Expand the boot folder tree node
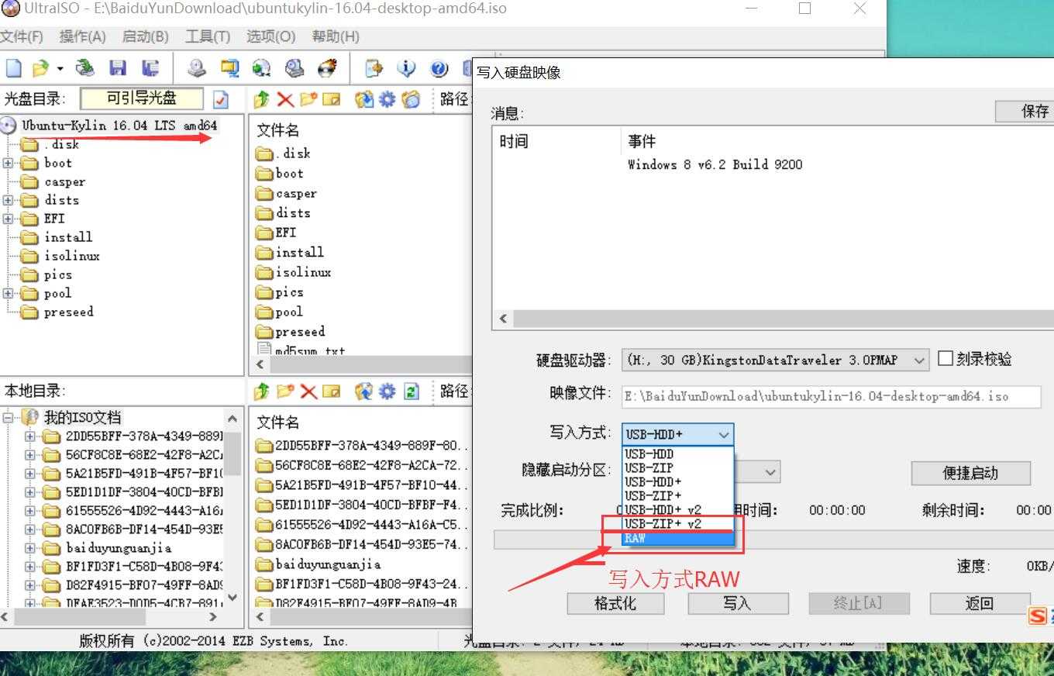 point(8,163)
